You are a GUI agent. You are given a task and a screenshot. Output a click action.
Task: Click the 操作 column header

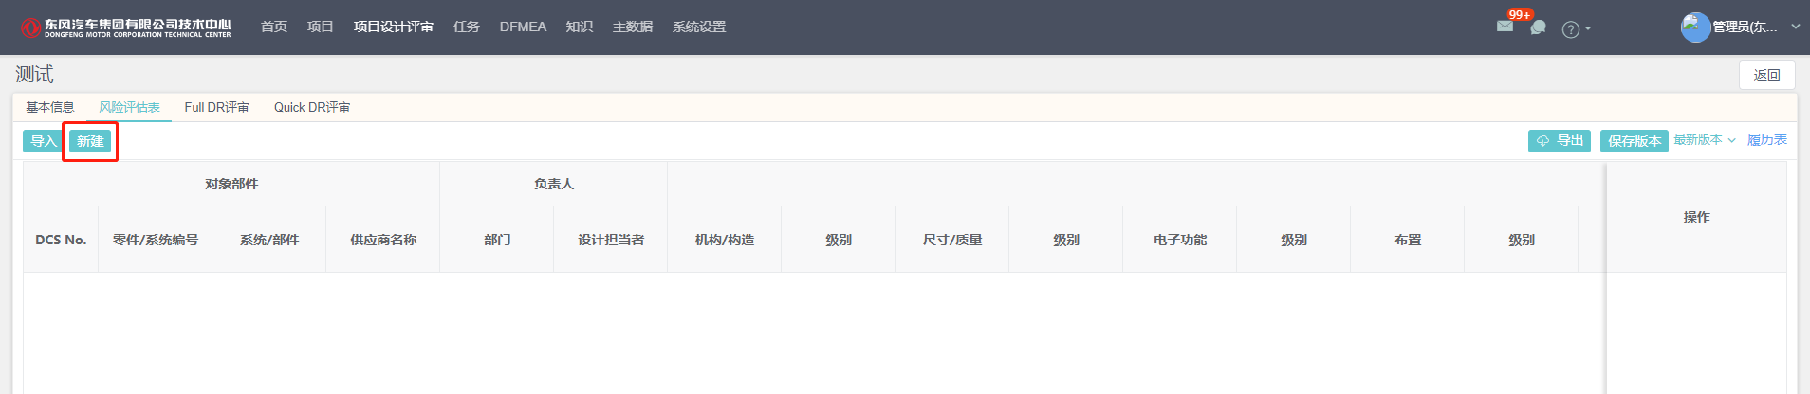point(1696,217)
